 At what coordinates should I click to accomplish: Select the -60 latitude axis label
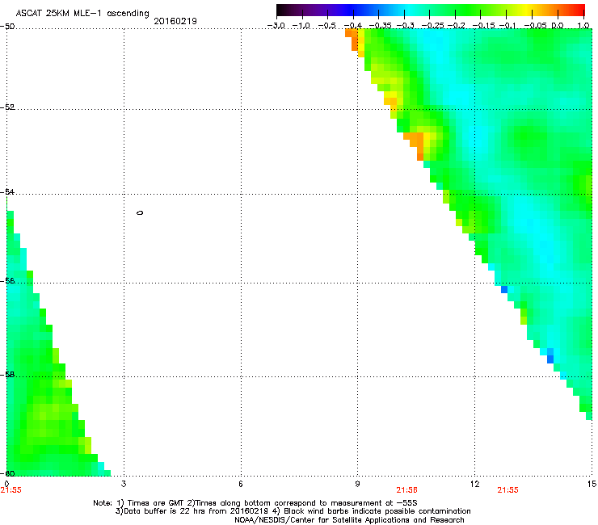7,473
